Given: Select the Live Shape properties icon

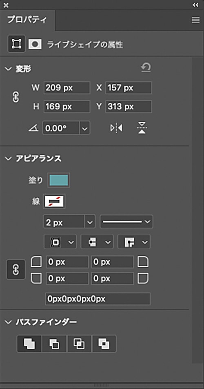Looking at the screenshot, I should tap(16, 44).
